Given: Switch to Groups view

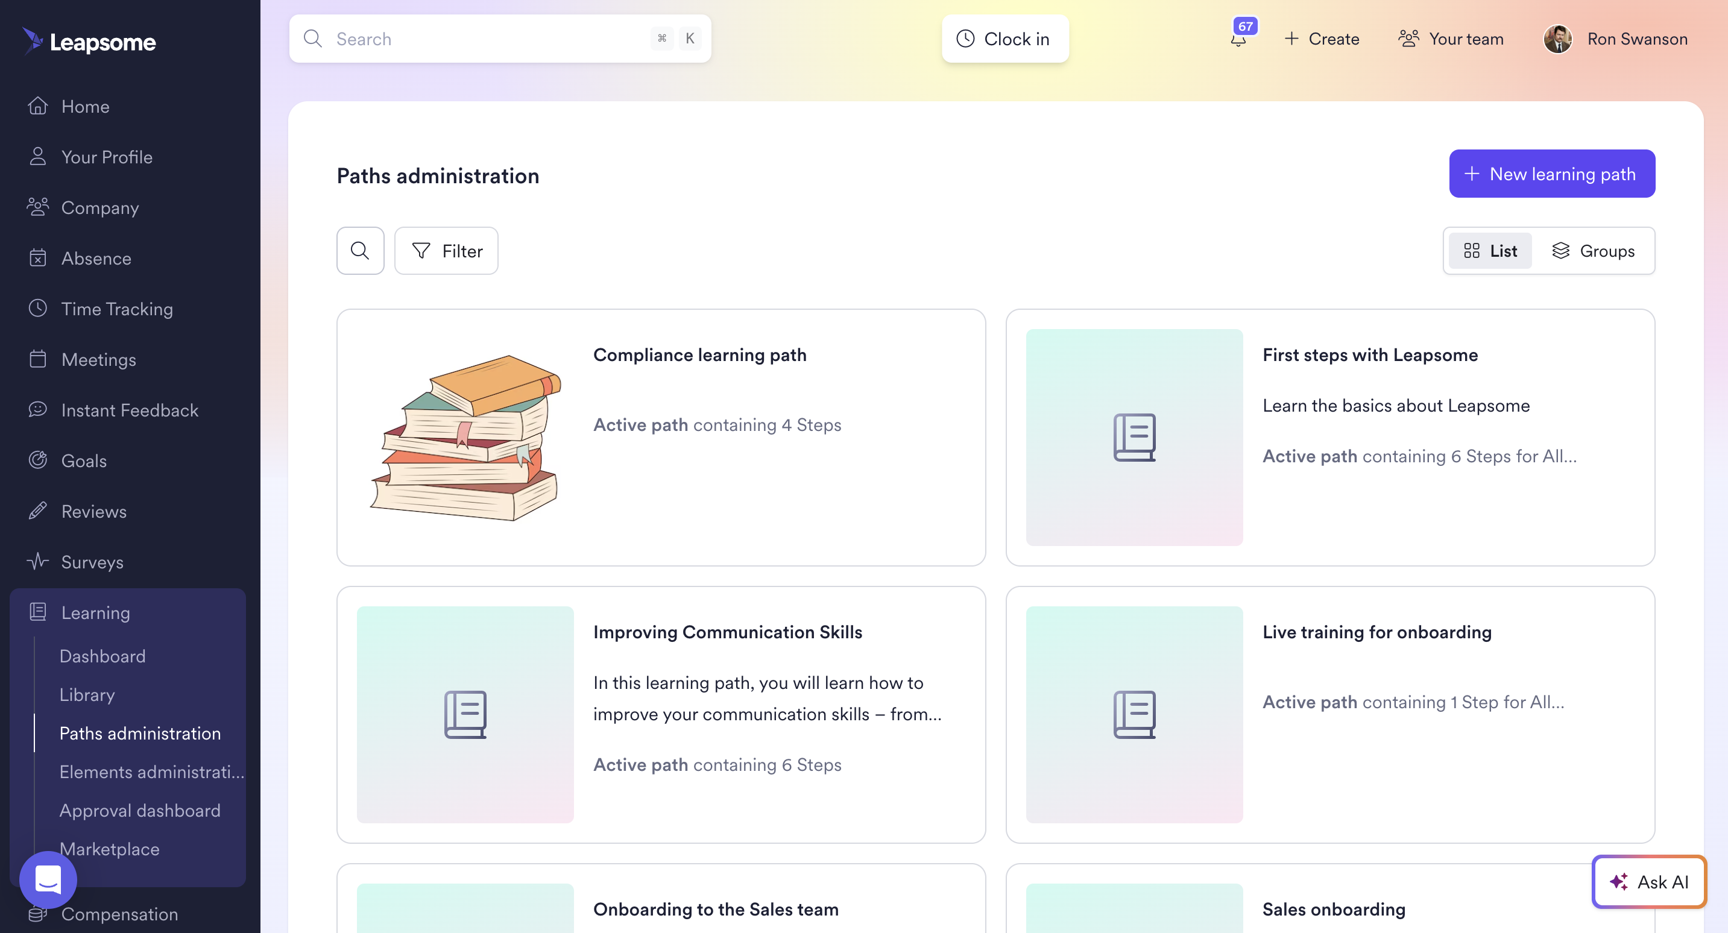Looking at the screenshot, I should 1593,251.
